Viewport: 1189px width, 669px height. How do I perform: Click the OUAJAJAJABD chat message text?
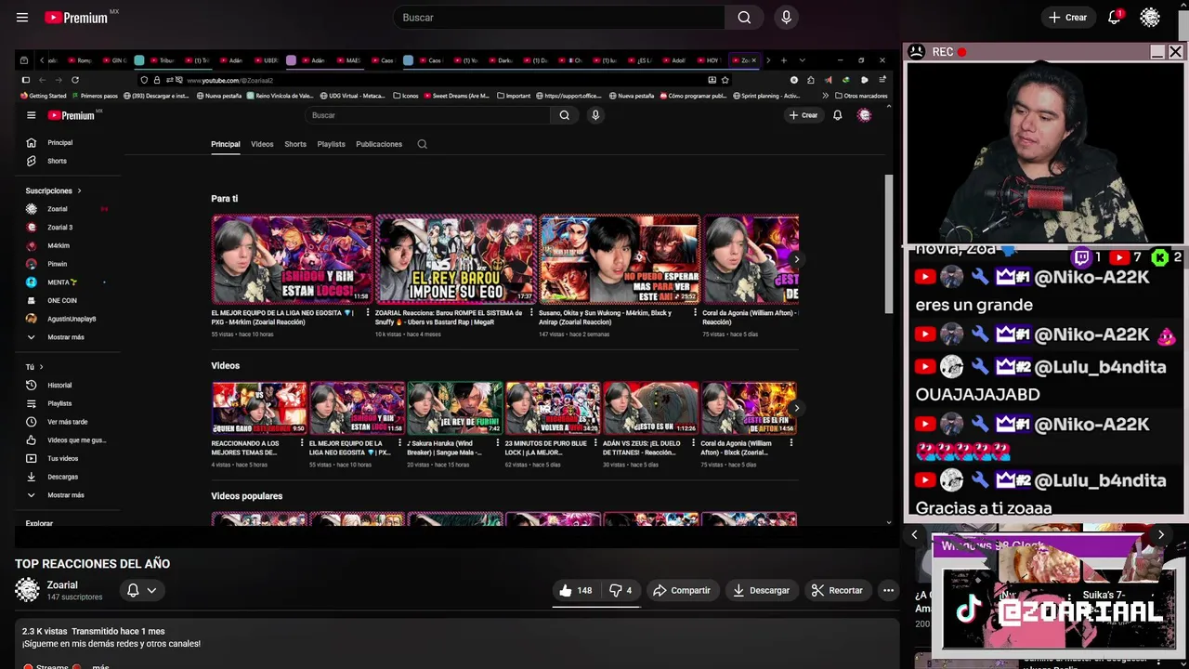(x=977, y=394)
